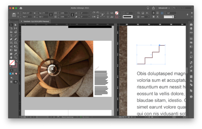
Task: Expand the stroke swatch options arrow
Action: [120, 17]
